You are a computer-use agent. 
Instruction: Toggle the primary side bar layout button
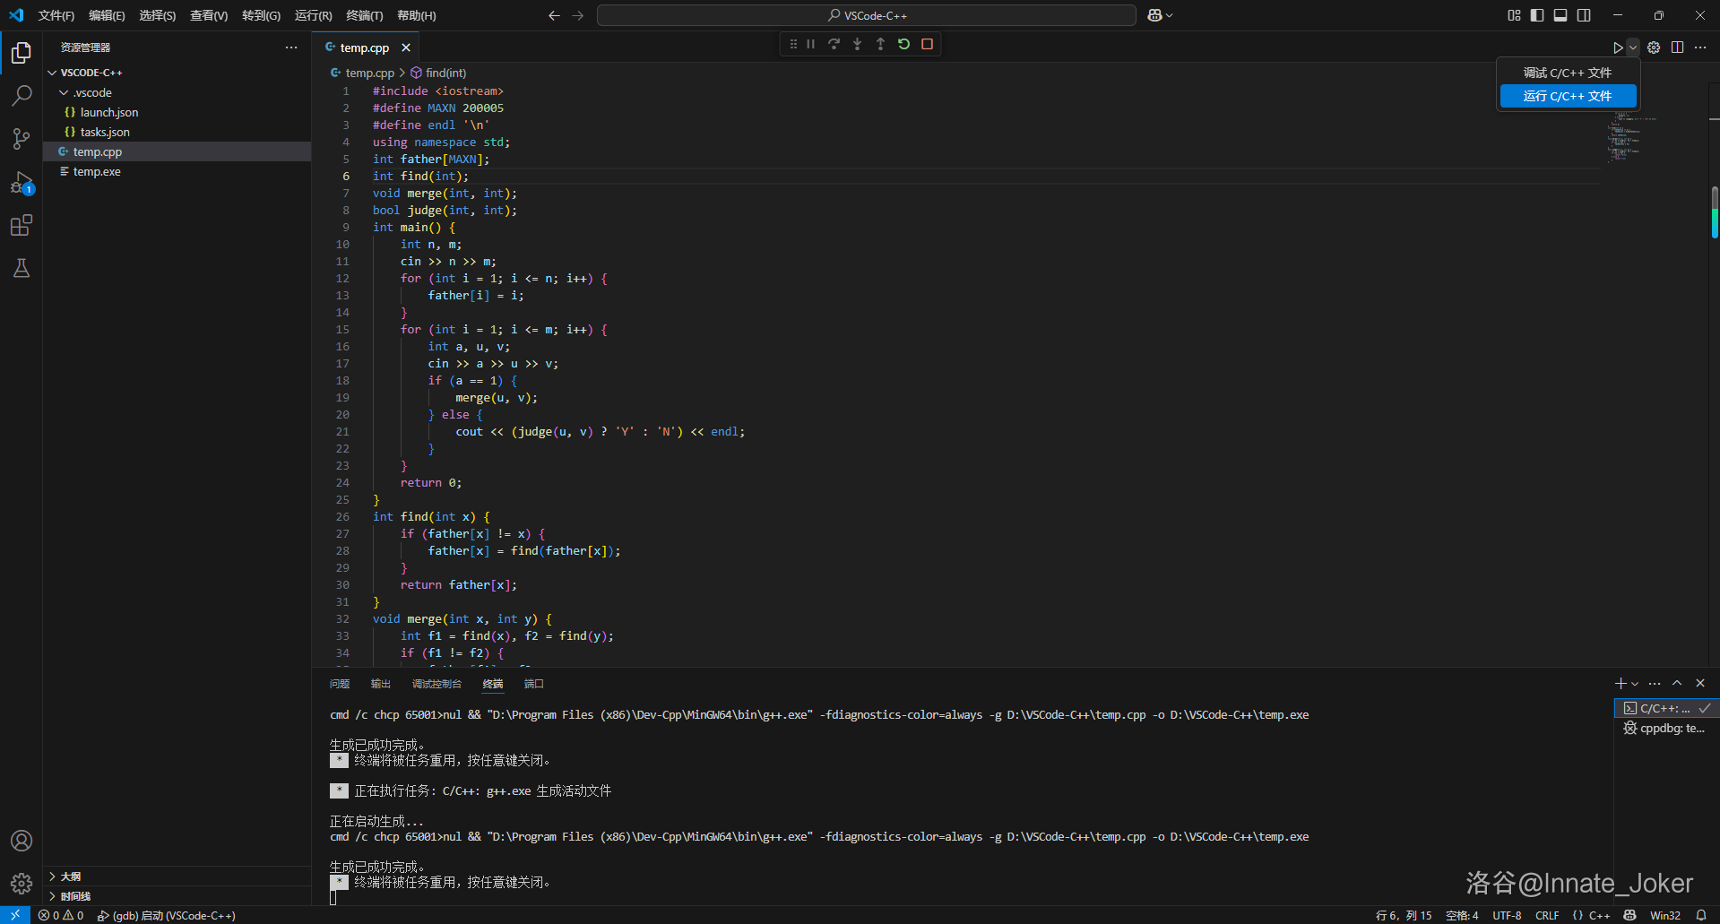click(1537, 15)
